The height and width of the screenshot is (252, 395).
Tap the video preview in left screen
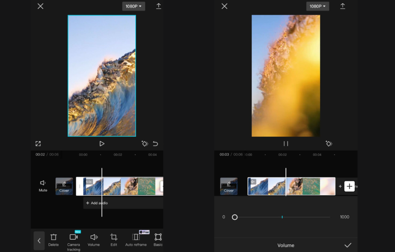point(102,76)
